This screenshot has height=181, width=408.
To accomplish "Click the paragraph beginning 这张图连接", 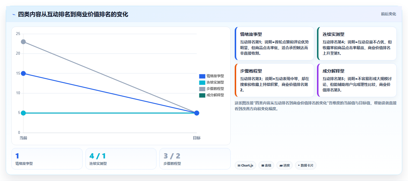I will [316, 106].
